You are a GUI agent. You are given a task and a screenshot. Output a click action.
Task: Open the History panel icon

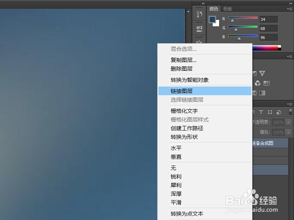coord(199,14)
